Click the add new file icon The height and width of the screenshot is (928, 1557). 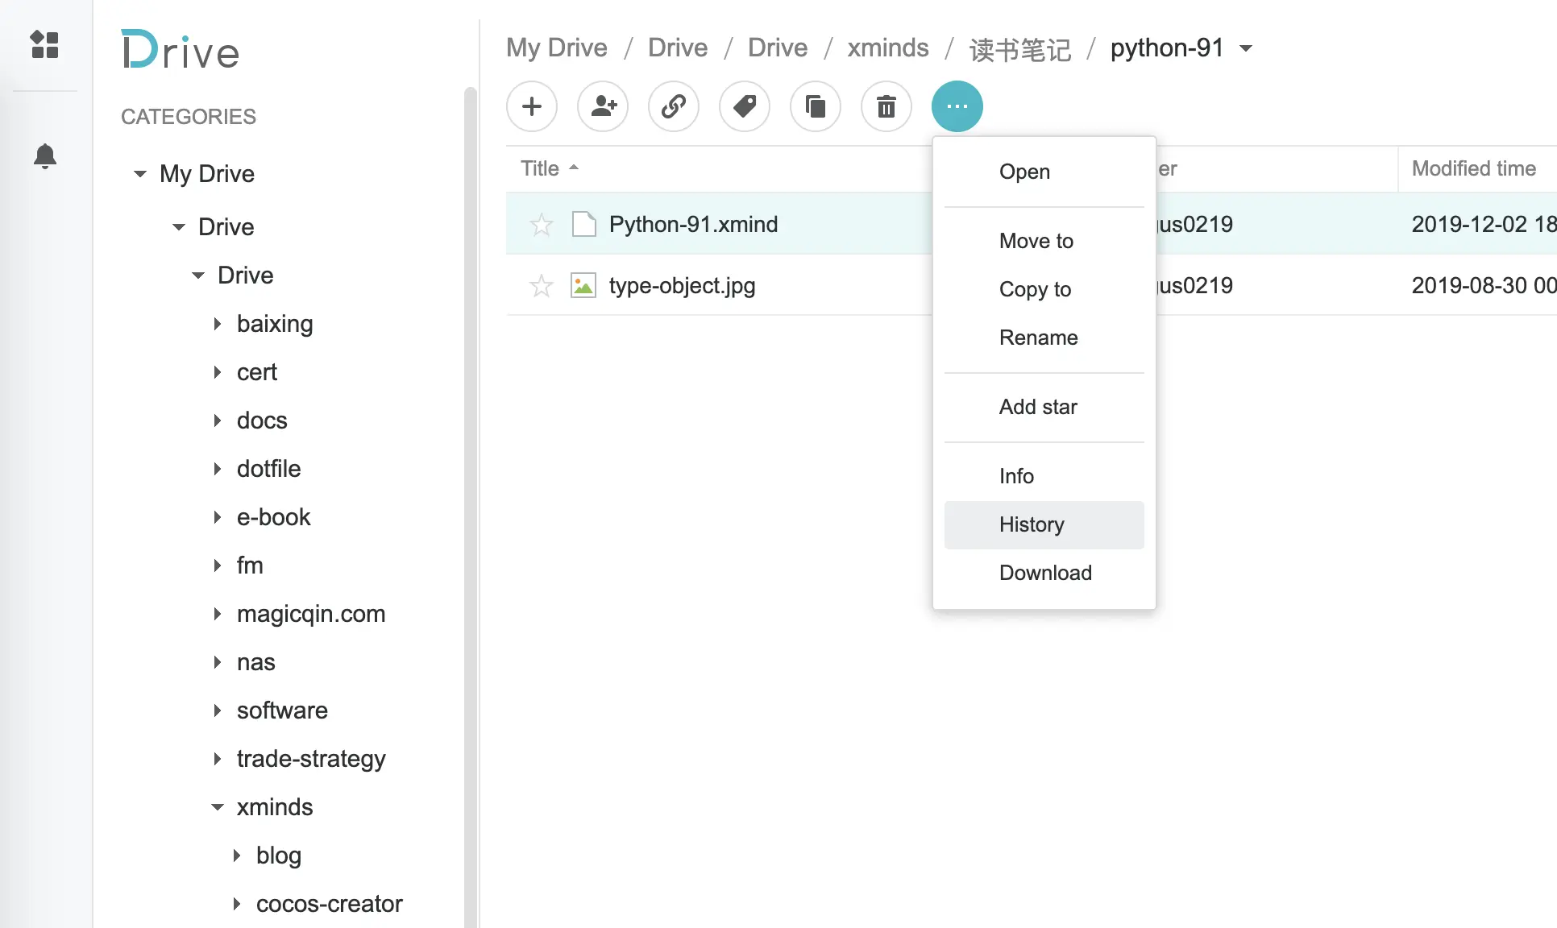click(x=530, y=106)
